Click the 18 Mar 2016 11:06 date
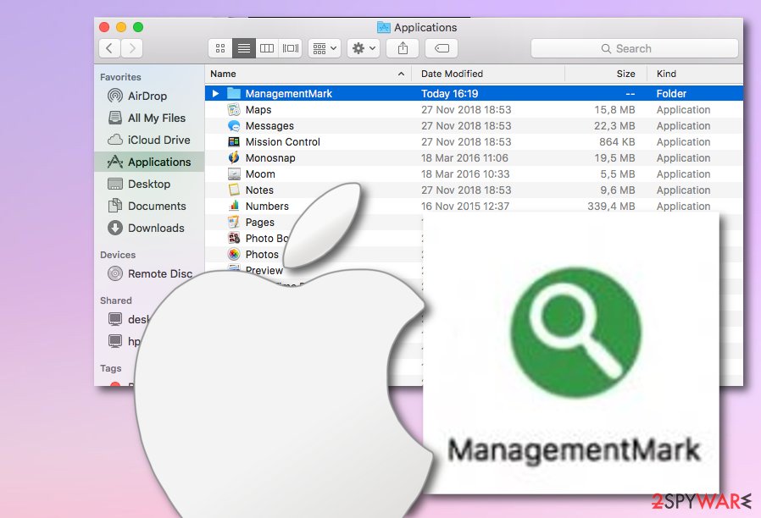This screenshot has height=518, width=761. coord(464,157)
